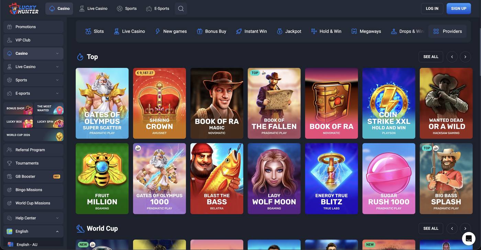Open the Lucky Spin tile
Viewport: 481px width, 250px height.
tap(49, 122)
